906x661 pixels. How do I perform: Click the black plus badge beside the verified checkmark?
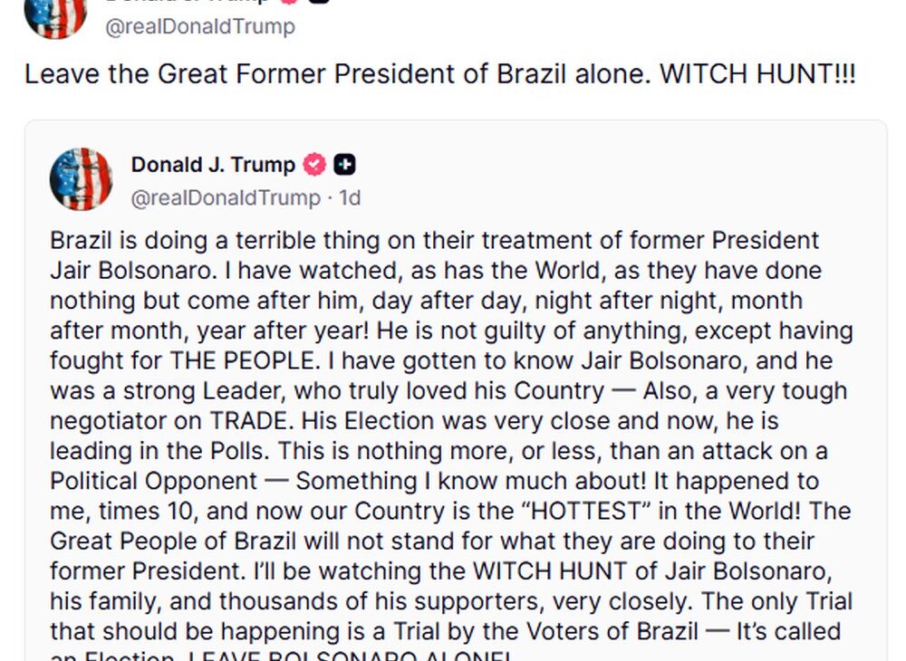pyautogui.click(x=344, y=165)
